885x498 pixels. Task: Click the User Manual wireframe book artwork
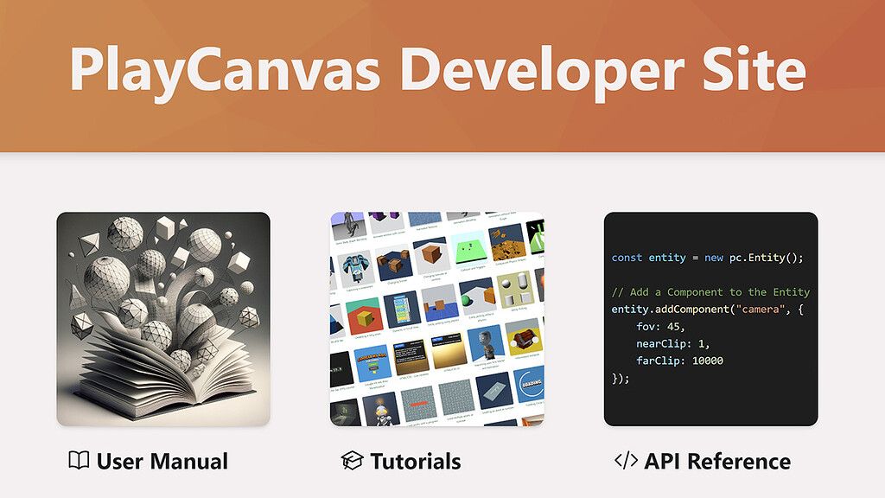pyautogui.click(x=162, y=317)
